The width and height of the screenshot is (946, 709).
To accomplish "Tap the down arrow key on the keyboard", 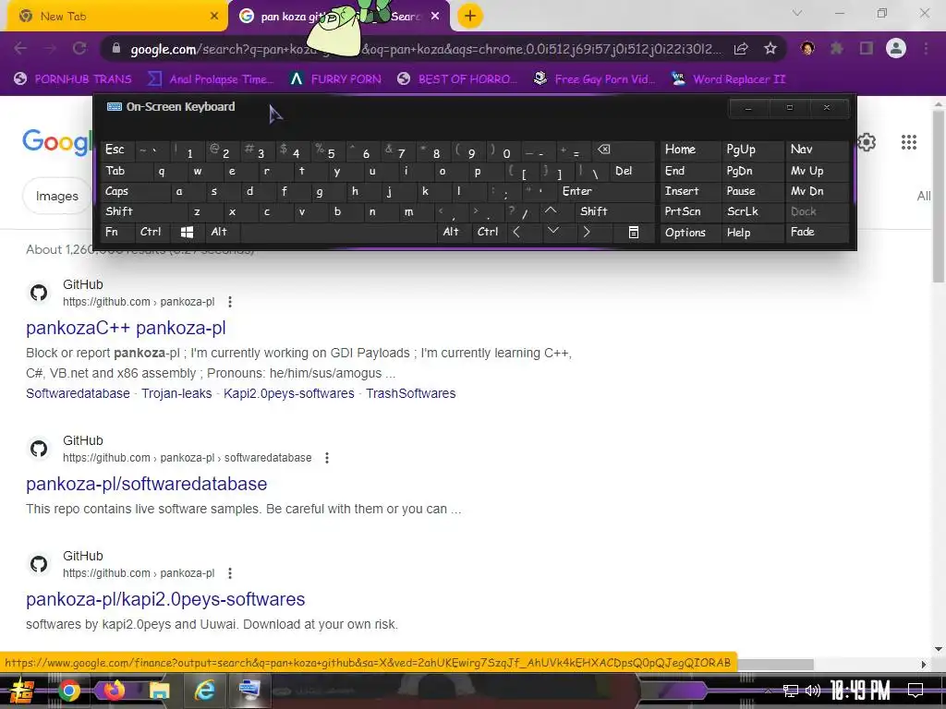I will pyautogui.click(x=552, y=232).
